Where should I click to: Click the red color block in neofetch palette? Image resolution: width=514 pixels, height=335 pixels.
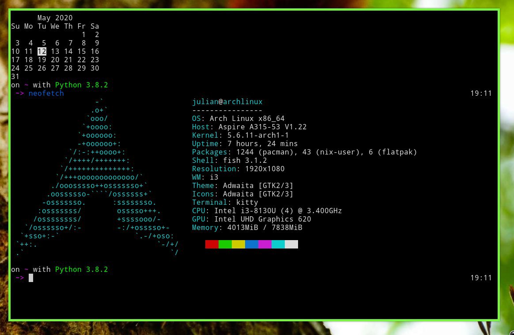pyautogui.click(x=212, y=244)
